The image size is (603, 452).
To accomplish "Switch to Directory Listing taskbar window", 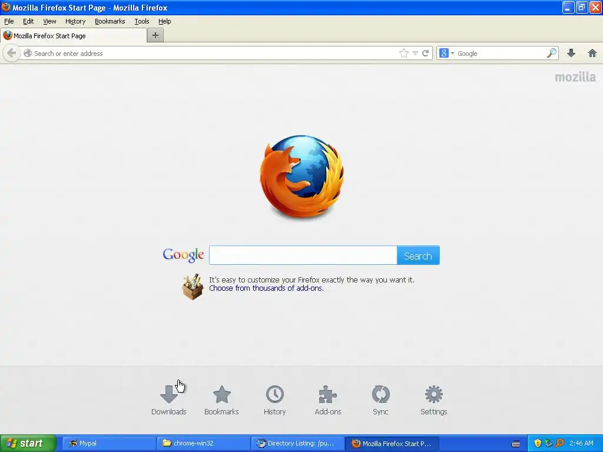I will pyautogui.click(x=298, y=443).
